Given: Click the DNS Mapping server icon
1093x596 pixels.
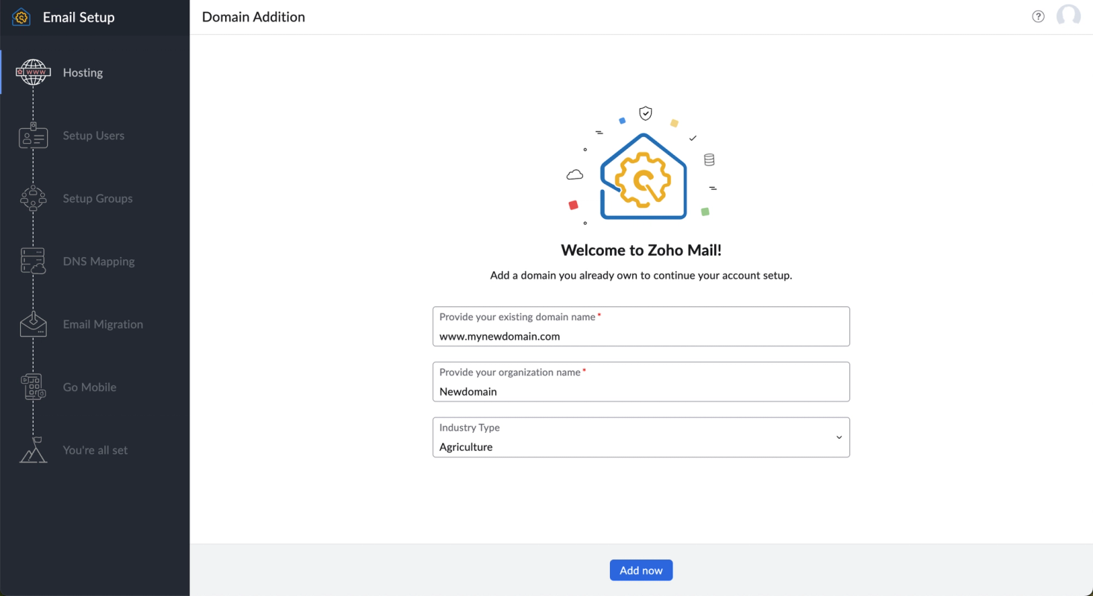Looking at the screenshot, I should coord(33,261).
